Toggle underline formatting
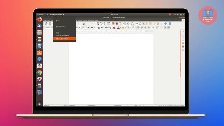 point(99,27)
